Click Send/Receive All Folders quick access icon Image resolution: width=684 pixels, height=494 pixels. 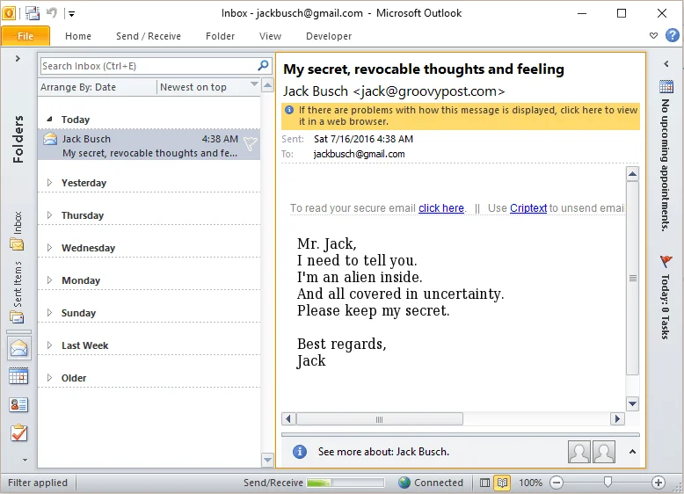(33, 13)
